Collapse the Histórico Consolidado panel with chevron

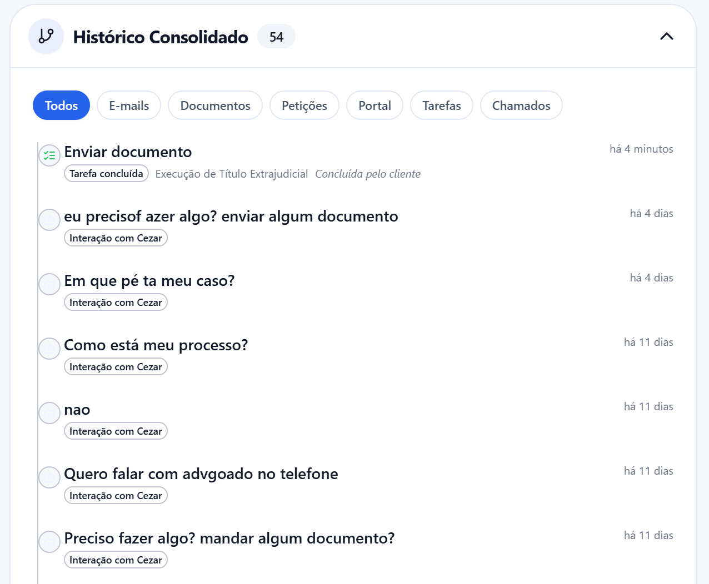tap(666, 37)
